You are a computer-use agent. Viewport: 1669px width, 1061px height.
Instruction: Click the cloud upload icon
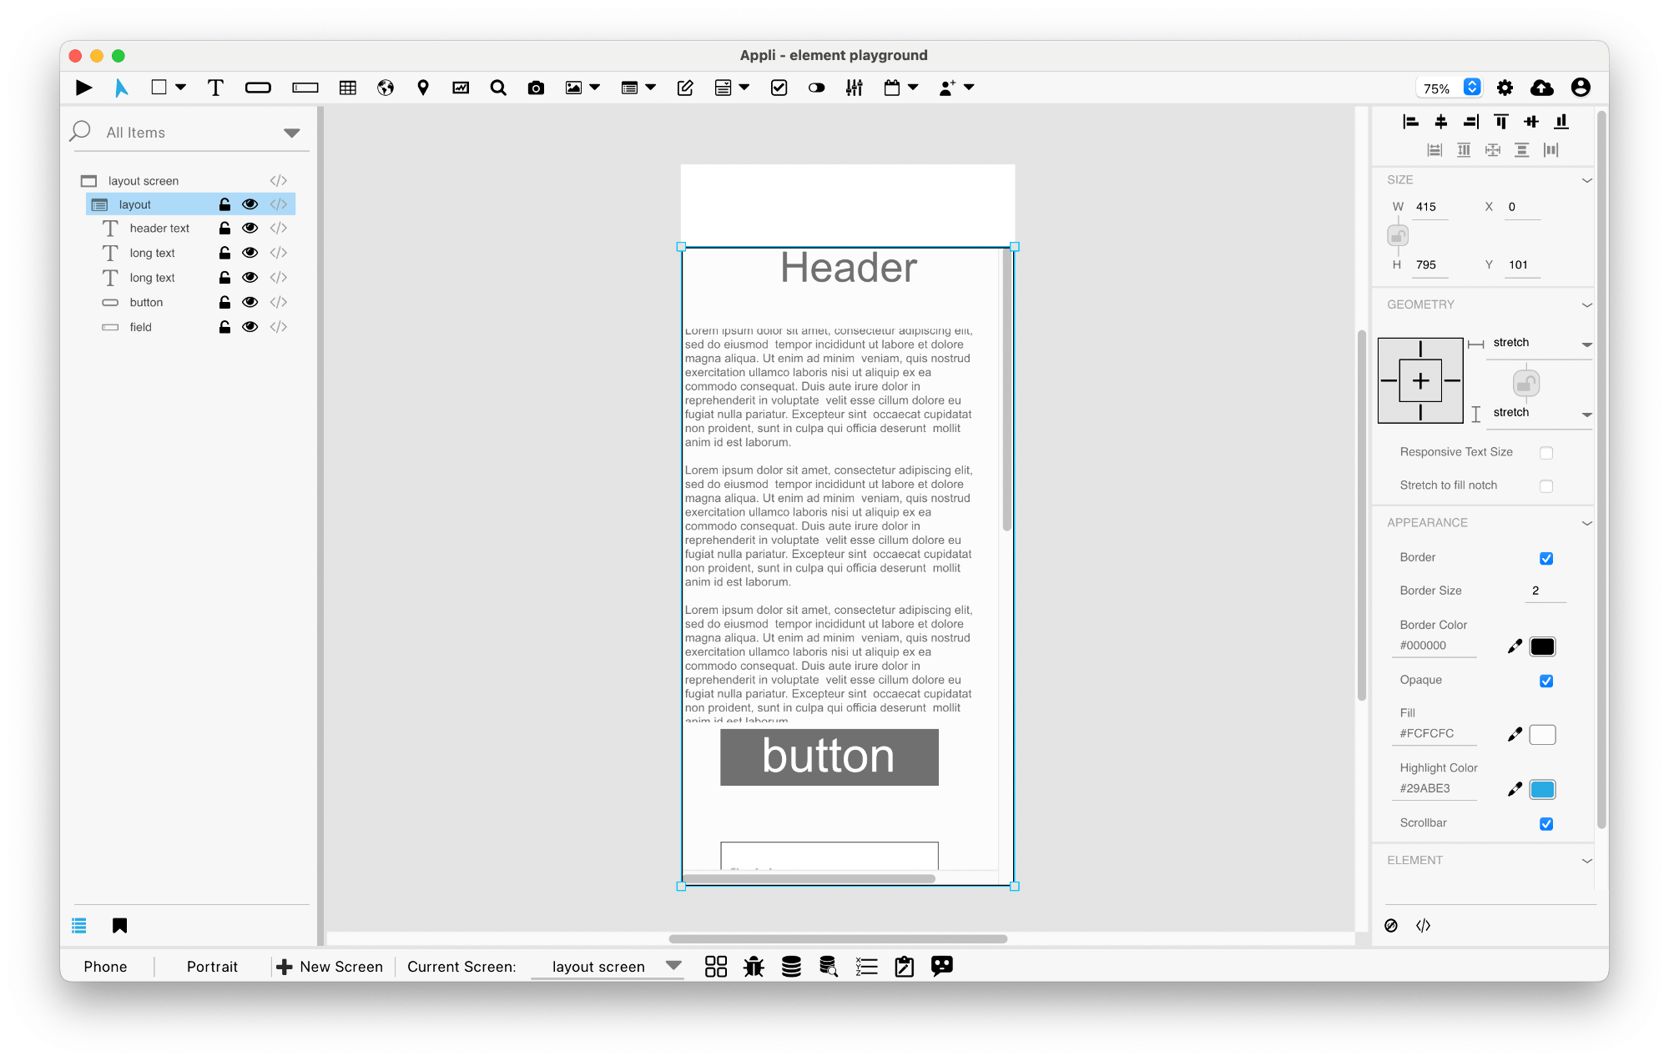pyautogui.click(x=1541, y=88)
